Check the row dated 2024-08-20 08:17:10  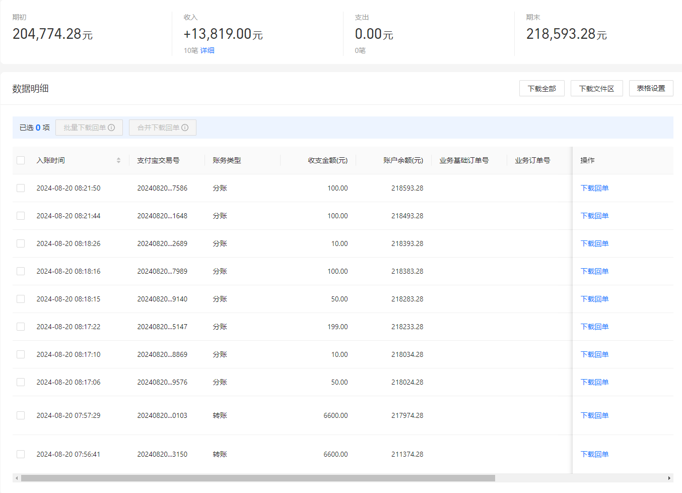(x=21, y=354)
